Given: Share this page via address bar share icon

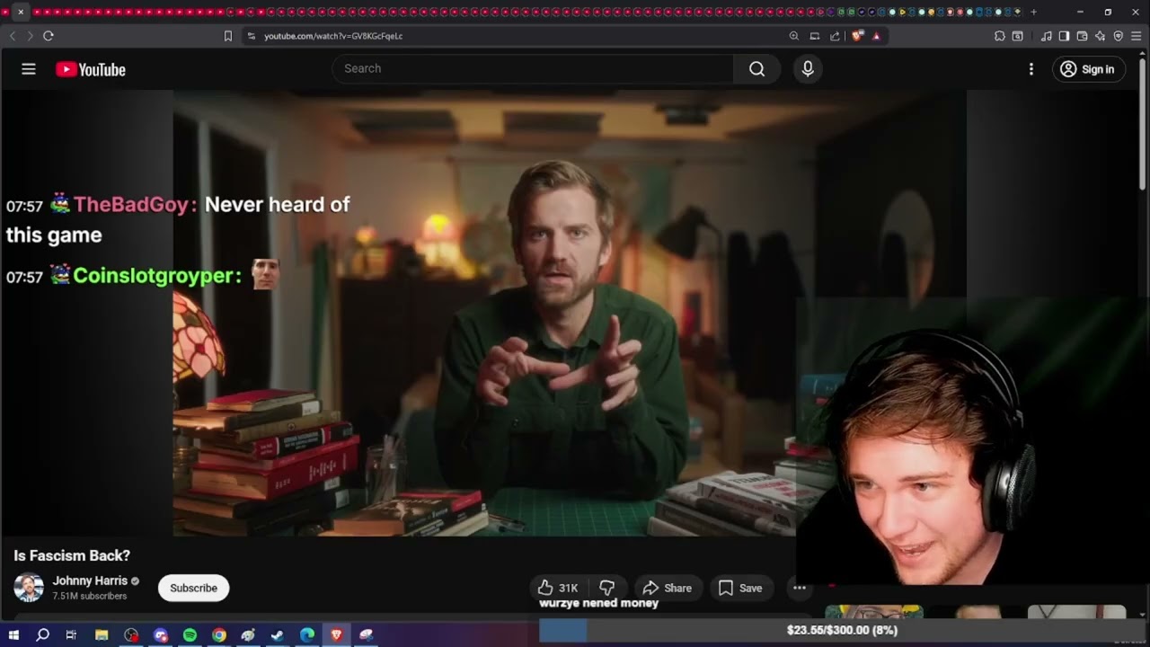Looking at the screenshot, I should pyautogui.click(x=835, y=36).
